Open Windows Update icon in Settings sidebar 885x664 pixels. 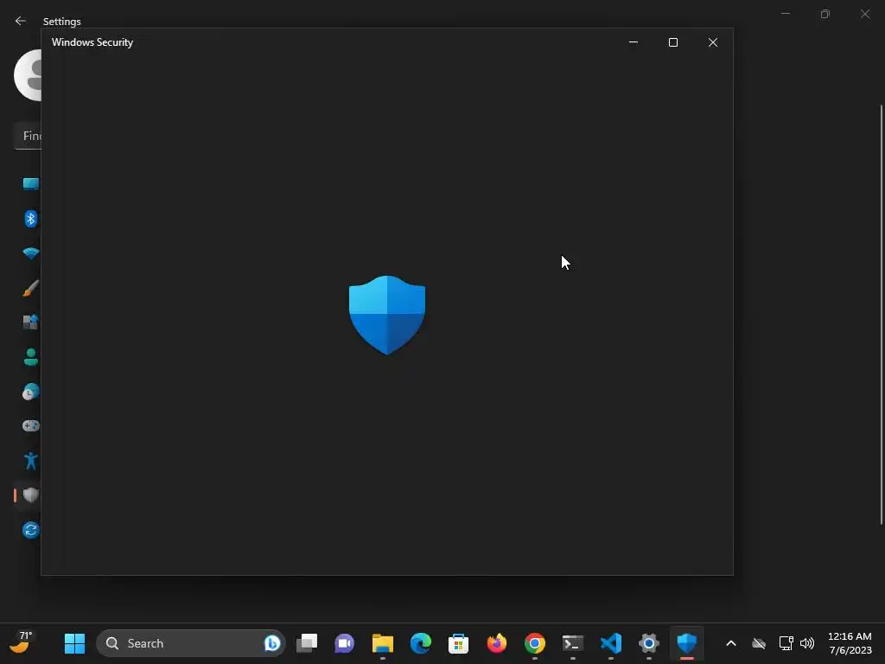click(31, 530)
